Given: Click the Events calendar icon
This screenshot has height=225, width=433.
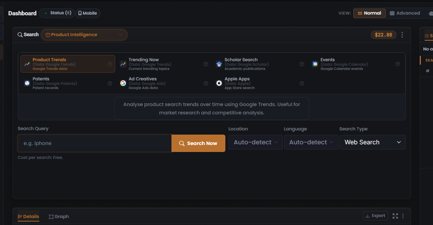Looking at the screenshot, I should (x=315, y=64).
